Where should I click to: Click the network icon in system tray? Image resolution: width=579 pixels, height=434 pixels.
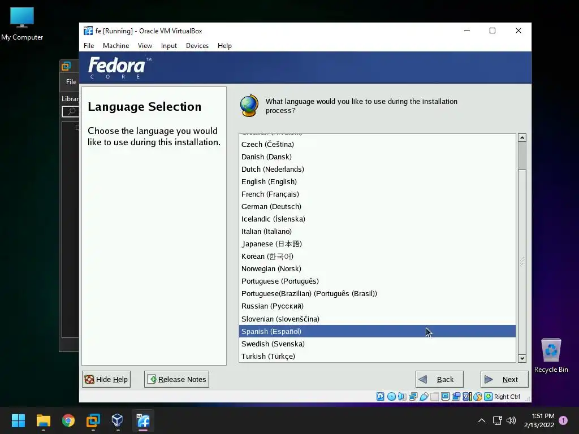click(497, 420)
